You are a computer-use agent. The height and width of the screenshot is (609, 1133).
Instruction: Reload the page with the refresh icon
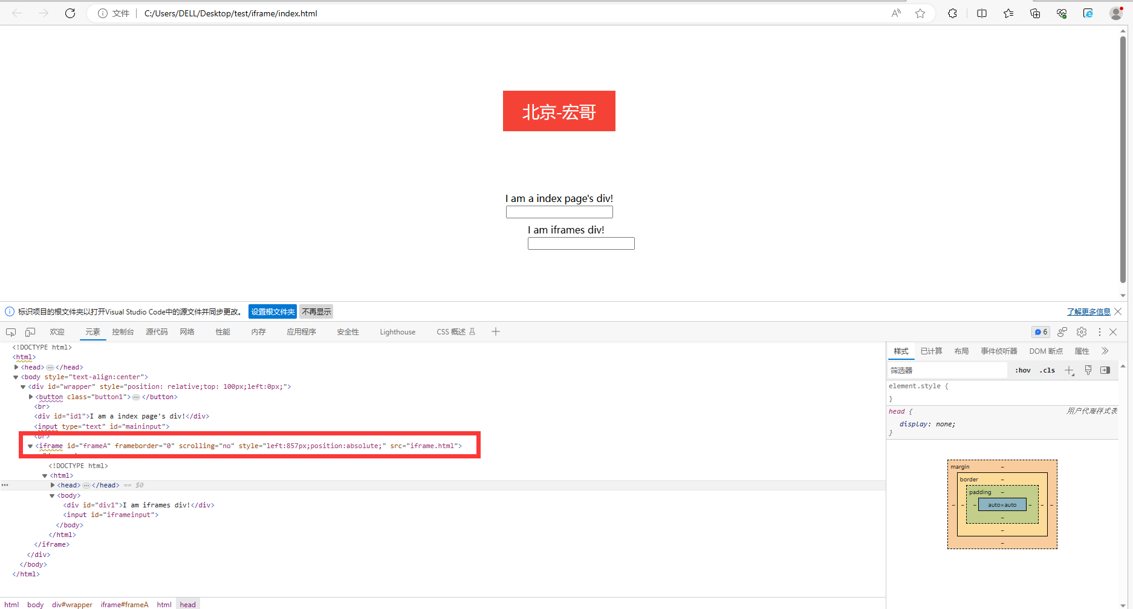click(70, 13)
